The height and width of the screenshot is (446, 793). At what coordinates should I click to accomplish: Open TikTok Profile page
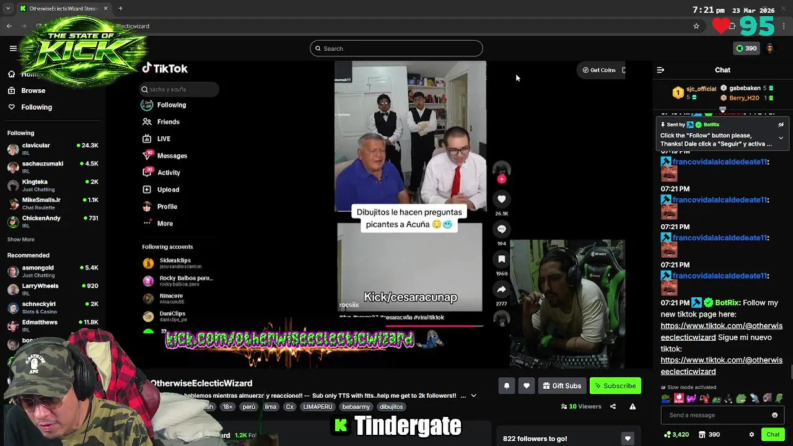tap(160, 206)
